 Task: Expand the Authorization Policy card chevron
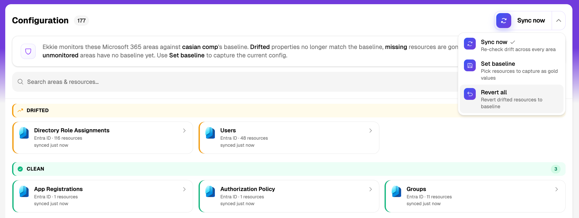point(370,189)
